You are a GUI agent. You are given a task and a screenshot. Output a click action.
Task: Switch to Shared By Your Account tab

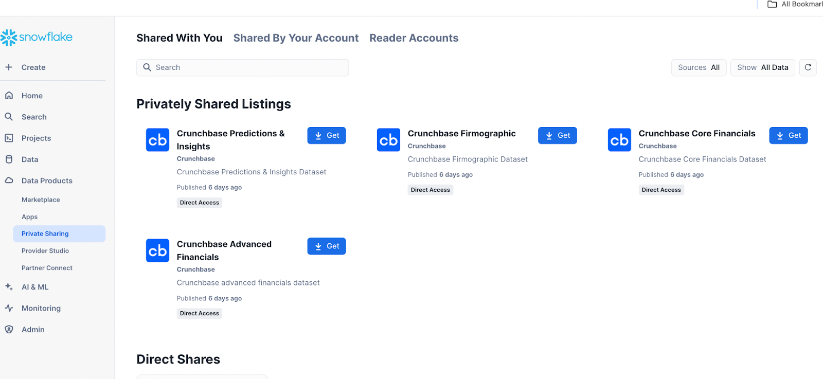[x=296, y=38]
